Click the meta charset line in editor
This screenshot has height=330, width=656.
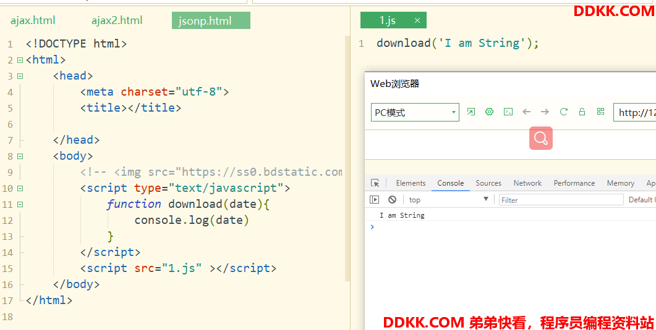155,92
